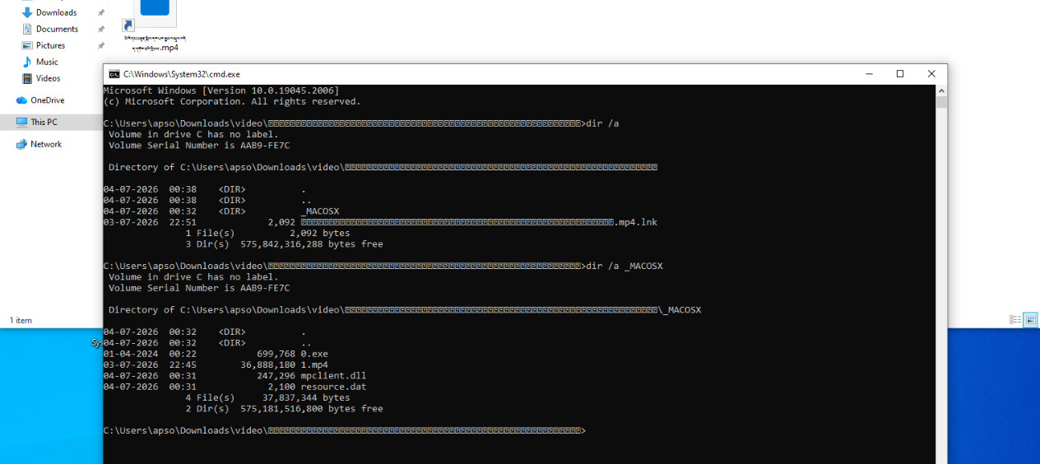Unpin Downloads using its pin icon
This screenshot has width=1040, height=464.
[101, 13]
